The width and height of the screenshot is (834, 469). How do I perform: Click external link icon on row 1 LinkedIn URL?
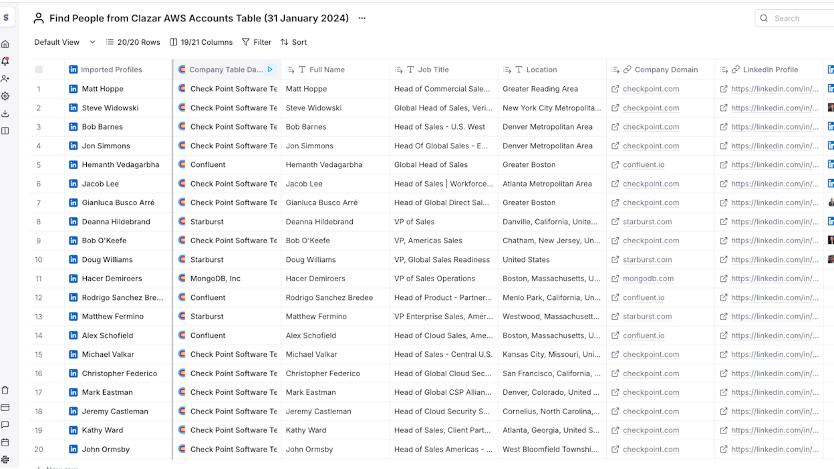pos(724,89)
